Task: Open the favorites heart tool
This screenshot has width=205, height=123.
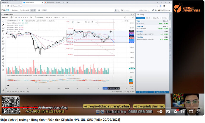Action: 3,44
